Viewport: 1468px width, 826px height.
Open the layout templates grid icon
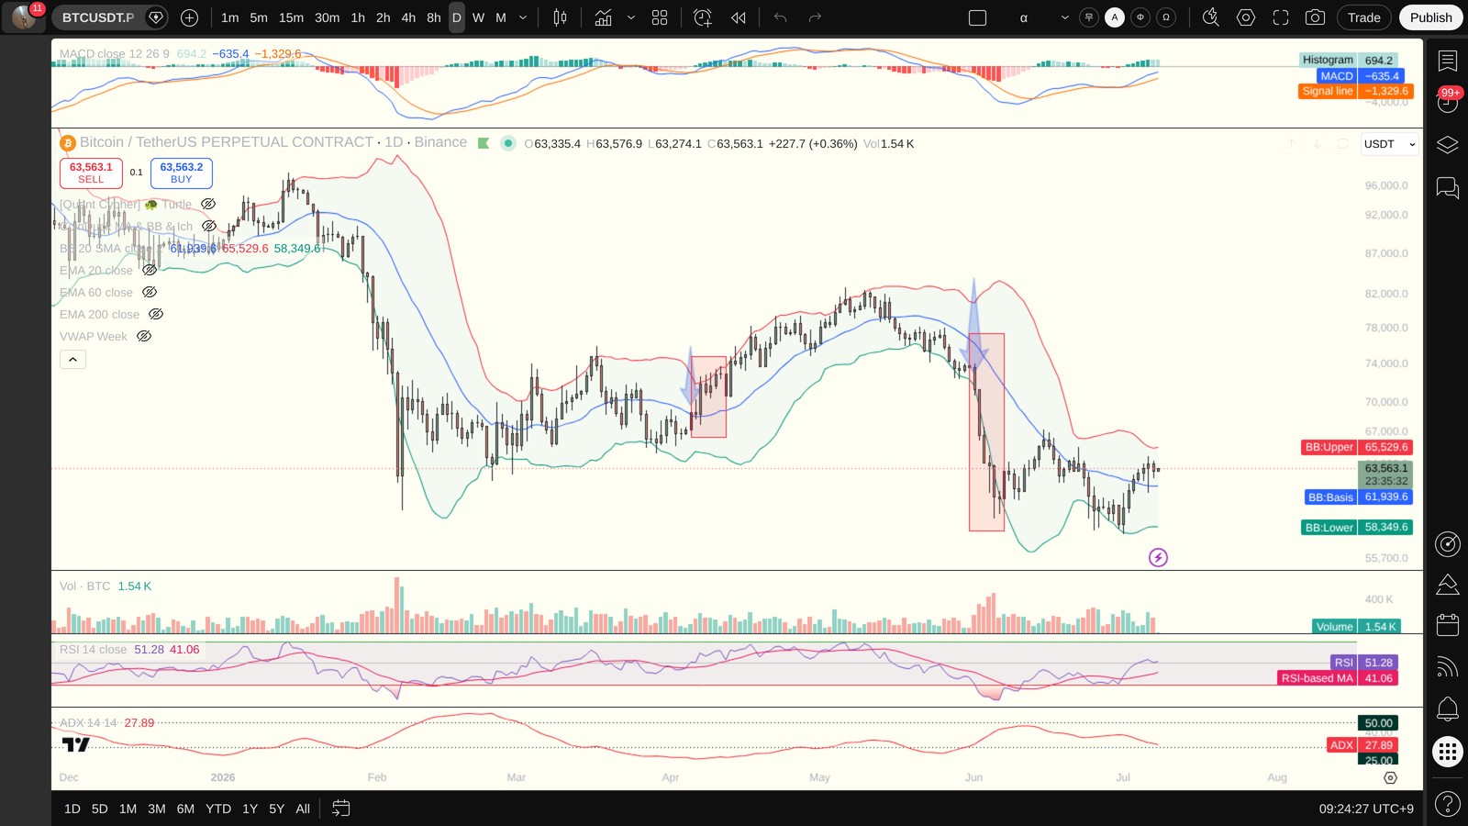point(660,17)
